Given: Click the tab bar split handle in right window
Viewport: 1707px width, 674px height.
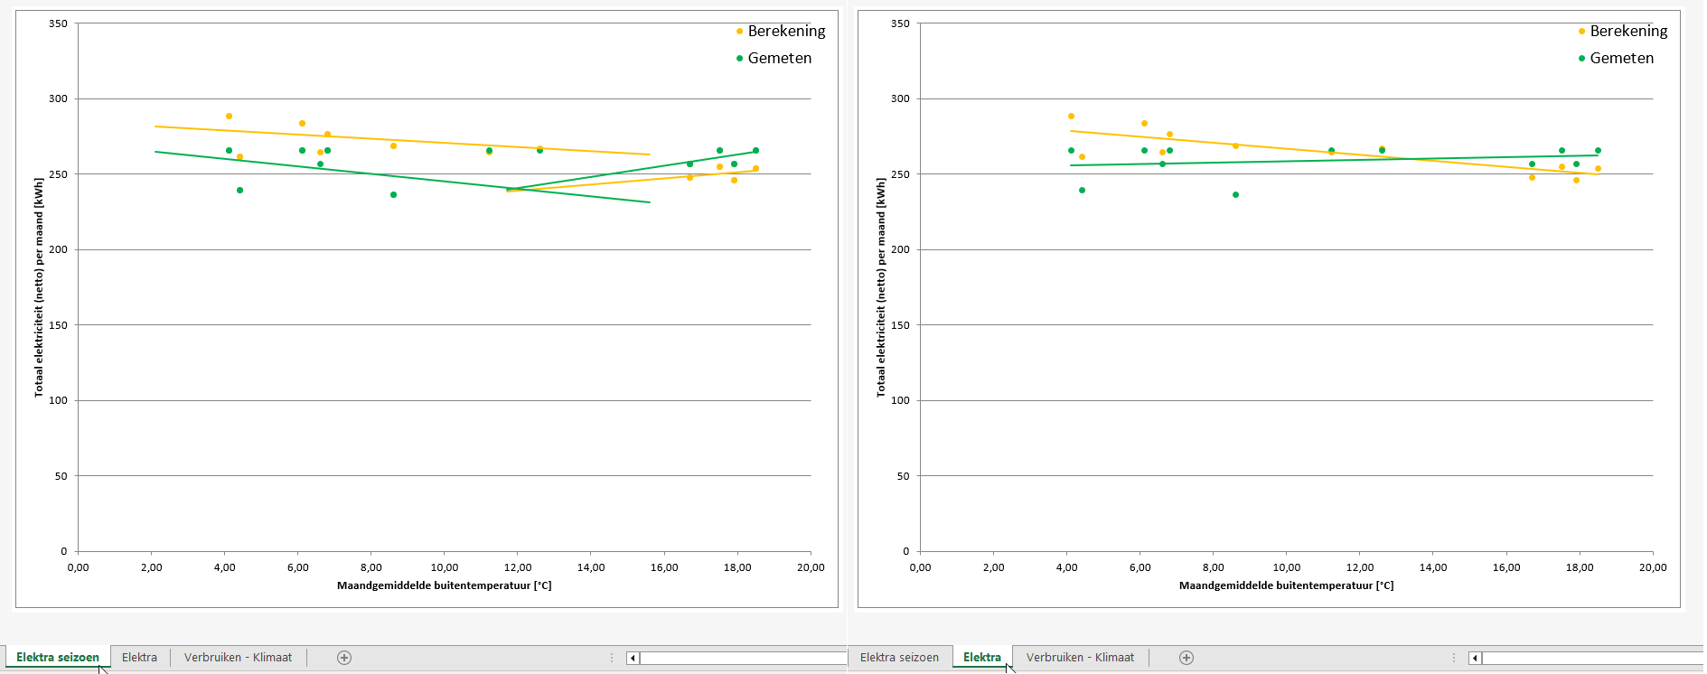Looking at the screenshot, I should (1454, 658).
